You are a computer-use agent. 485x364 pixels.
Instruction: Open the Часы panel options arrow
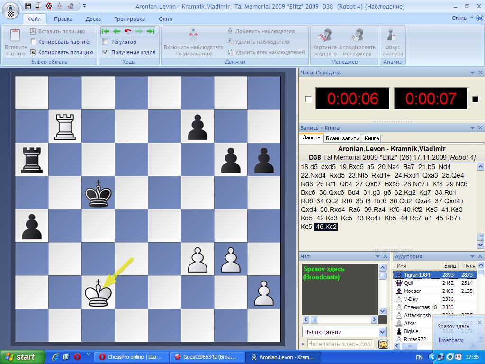pos(472,73)
